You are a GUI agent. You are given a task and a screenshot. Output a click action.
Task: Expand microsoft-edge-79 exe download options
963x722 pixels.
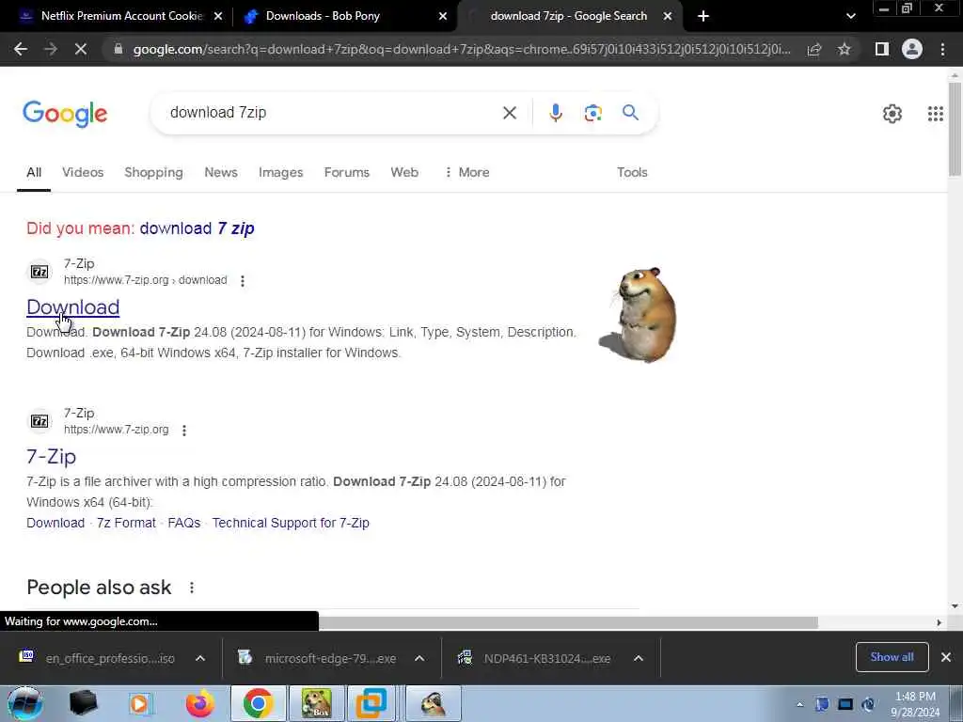(419, 658)
